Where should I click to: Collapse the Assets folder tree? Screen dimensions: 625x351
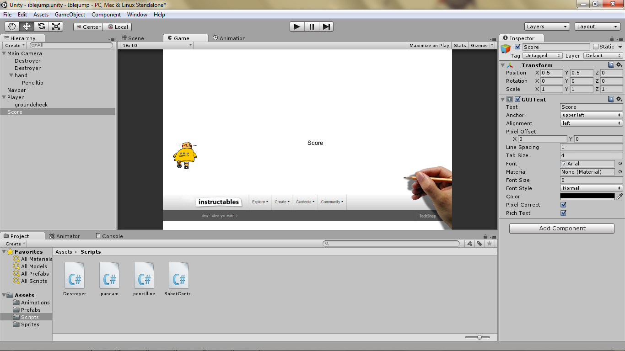pyautogui.click(x=4, y=295)
